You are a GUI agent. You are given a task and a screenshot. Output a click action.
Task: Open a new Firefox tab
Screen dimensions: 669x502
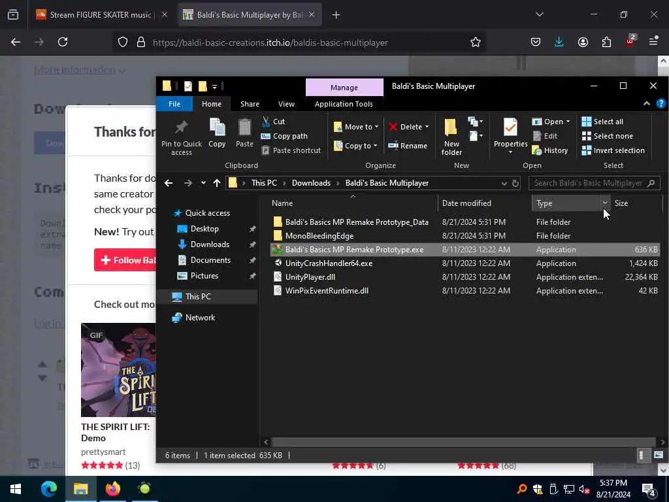336,15
